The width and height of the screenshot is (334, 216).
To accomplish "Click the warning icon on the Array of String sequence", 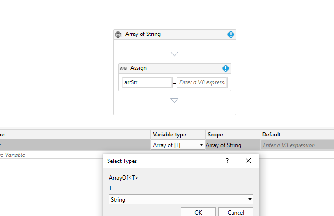I will (231, 34).
